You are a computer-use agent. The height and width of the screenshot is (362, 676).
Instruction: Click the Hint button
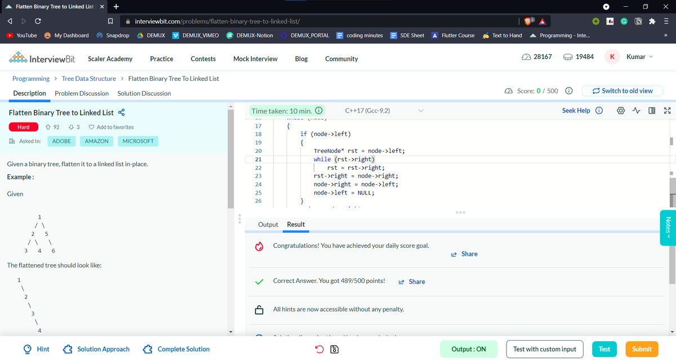coord(37,349)
